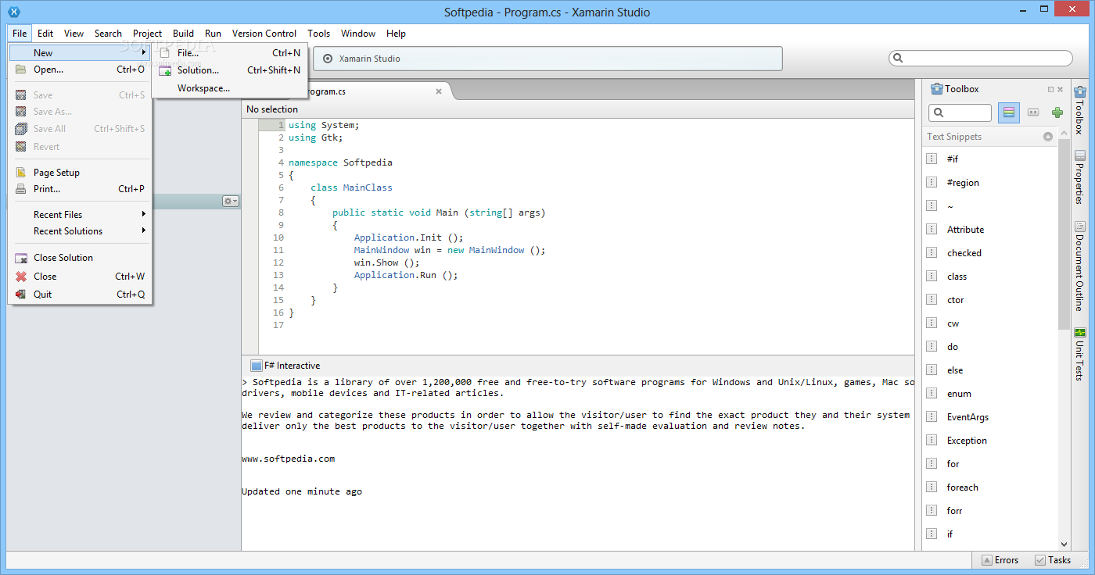Click the Tasks checkmark icon in status bar
Image resolution: width=1095 pixels, height=575 pixels.
pyautogui.click(x=1040, y=560)
